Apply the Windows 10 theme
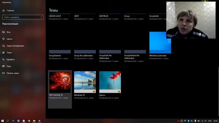This screenshot has width=219, height=123. (x=85, y=85)
